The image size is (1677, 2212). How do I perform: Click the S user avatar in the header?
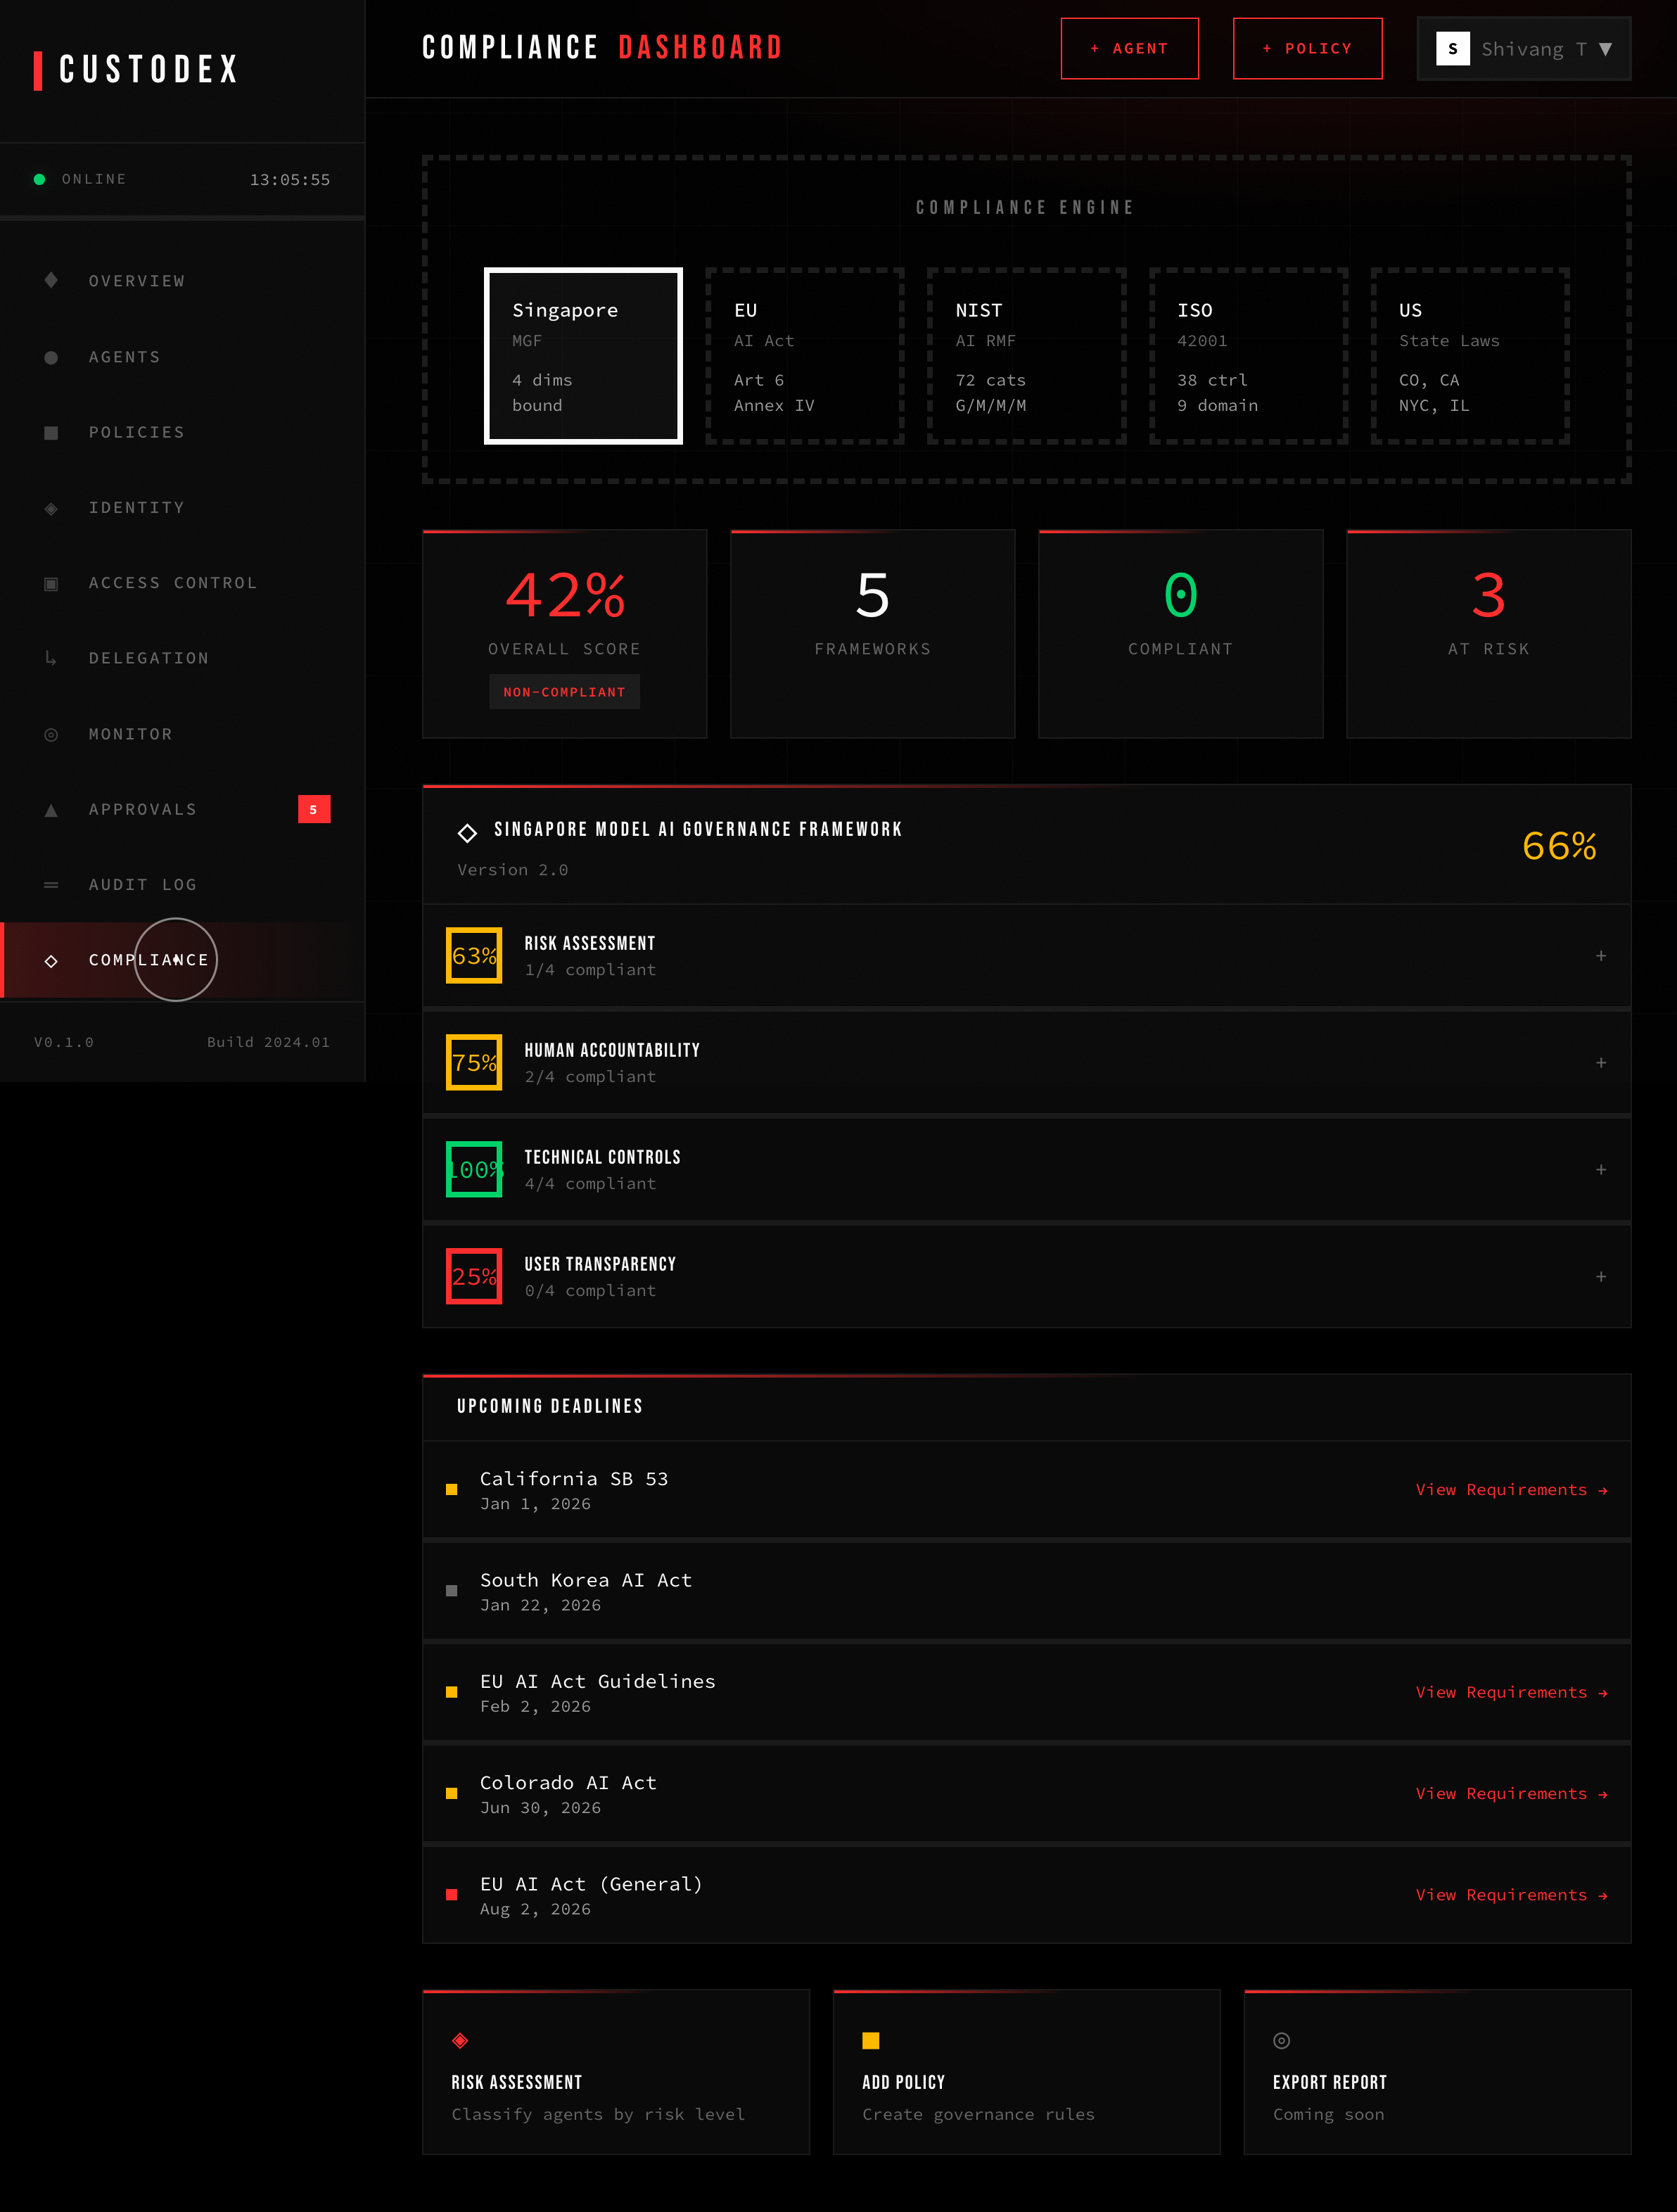point(1451,48)
